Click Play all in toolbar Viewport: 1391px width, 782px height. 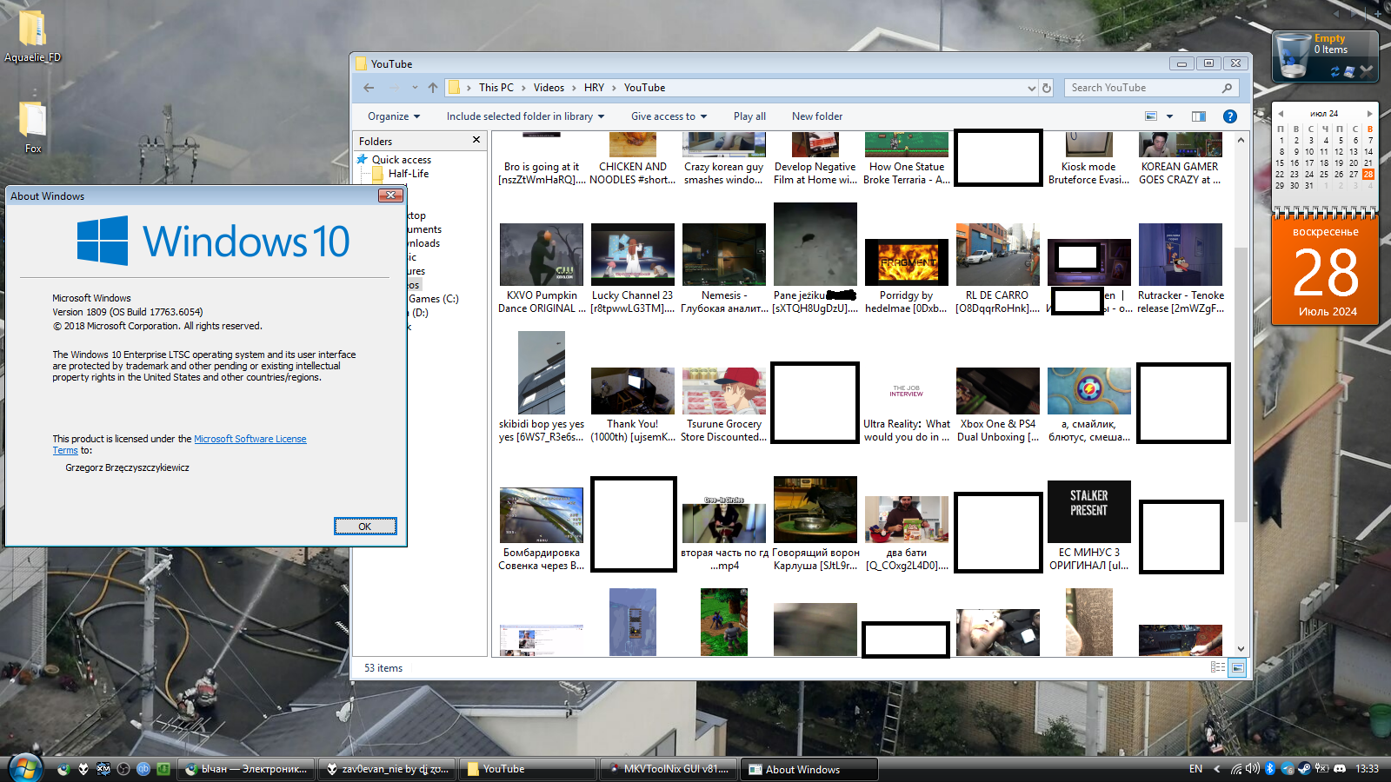click(x=749, y=116)
